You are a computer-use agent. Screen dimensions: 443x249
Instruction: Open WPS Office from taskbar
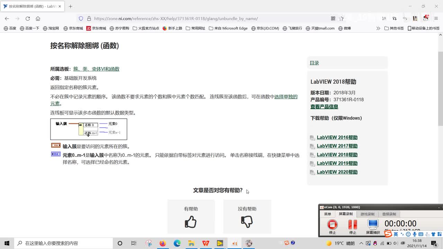(206, 243)
